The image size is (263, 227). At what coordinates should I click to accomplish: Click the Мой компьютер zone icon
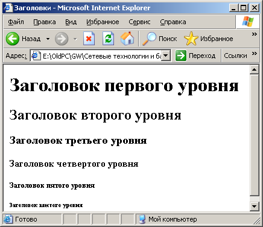(x=142, y=219)
